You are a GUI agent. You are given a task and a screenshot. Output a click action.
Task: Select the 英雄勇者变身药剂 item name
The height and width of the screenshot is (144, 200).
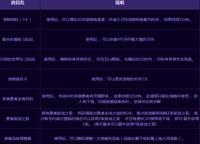18,99
